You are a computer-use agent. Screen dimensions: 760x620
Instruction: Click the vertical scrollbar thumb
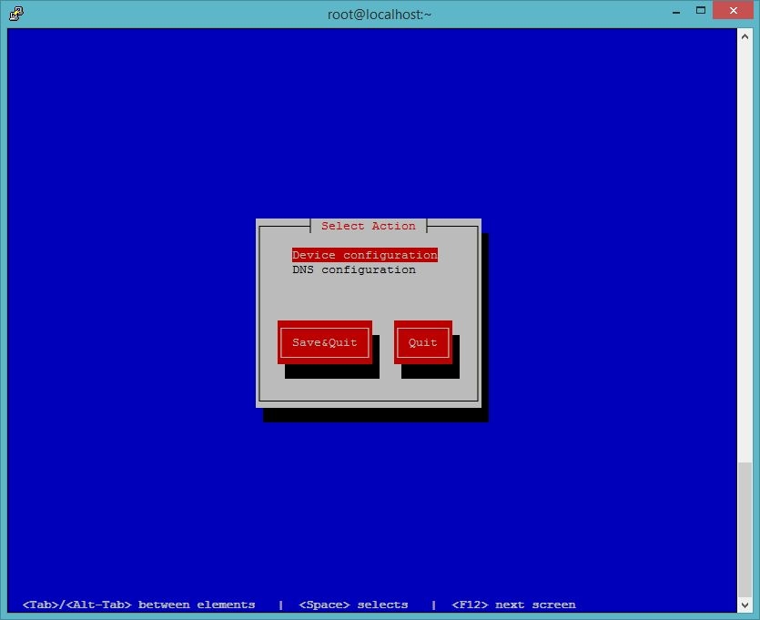coord(745,528)
